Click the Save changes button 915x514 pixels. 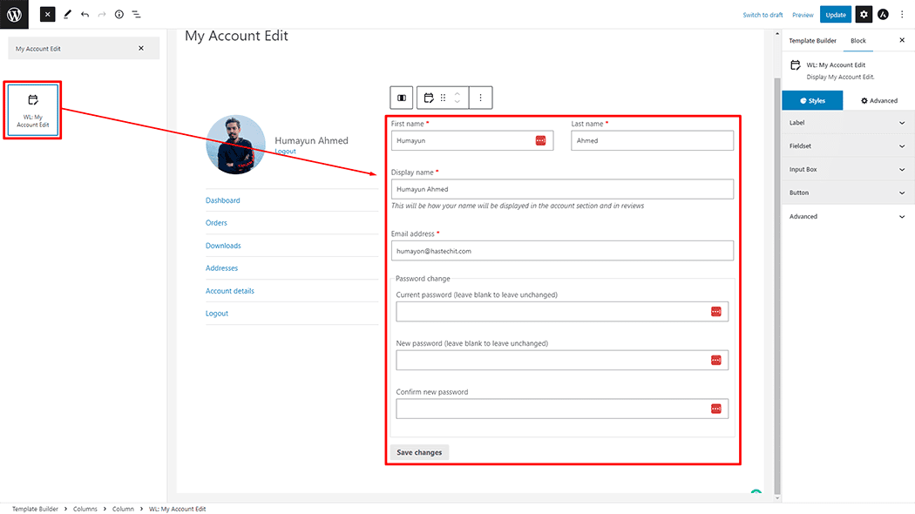tap(418, 451)
